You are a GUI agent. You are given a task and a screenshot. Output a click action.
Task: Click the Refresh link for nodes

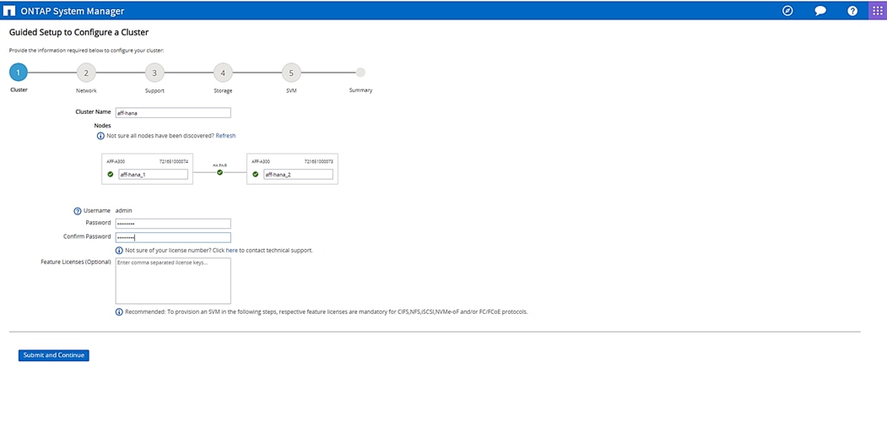pyautogui.click(x=225, y=136)
